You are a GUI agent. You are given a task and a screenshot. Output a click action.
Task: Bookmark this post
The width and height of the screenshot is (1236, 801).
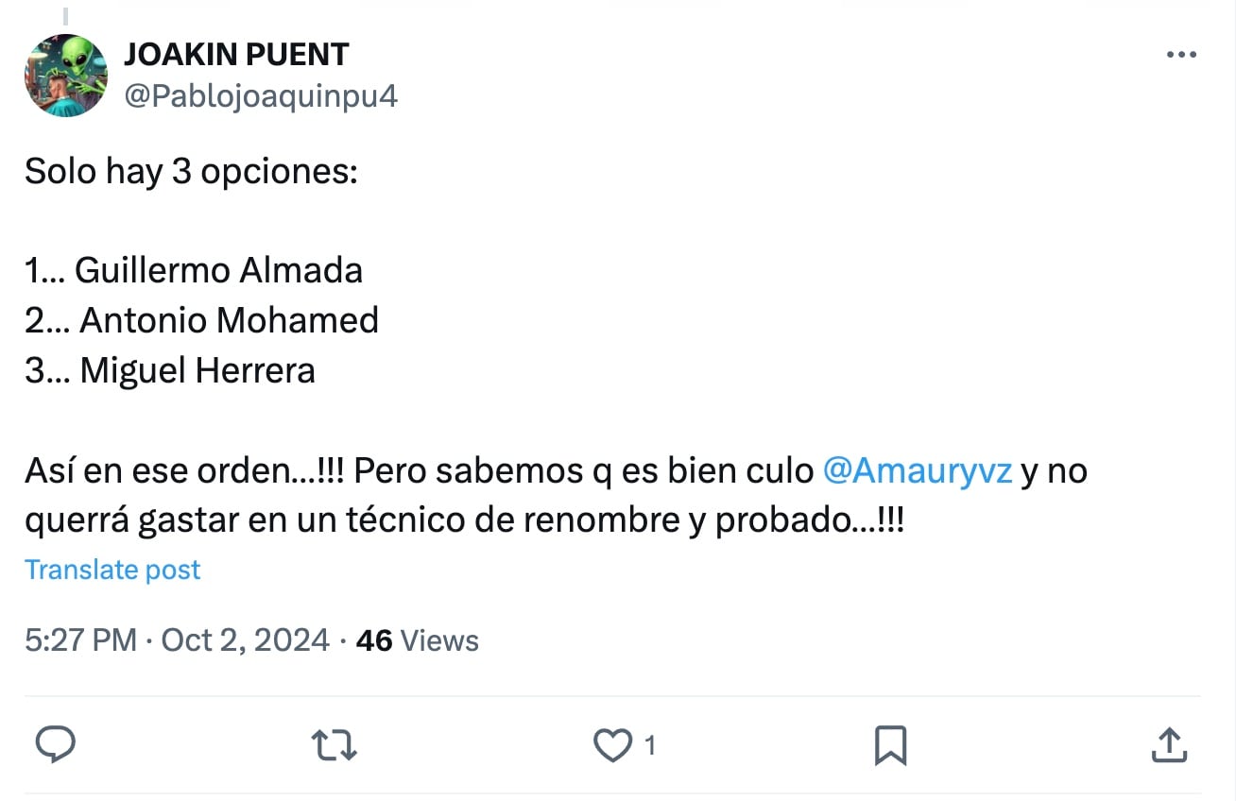click(890, 745)
